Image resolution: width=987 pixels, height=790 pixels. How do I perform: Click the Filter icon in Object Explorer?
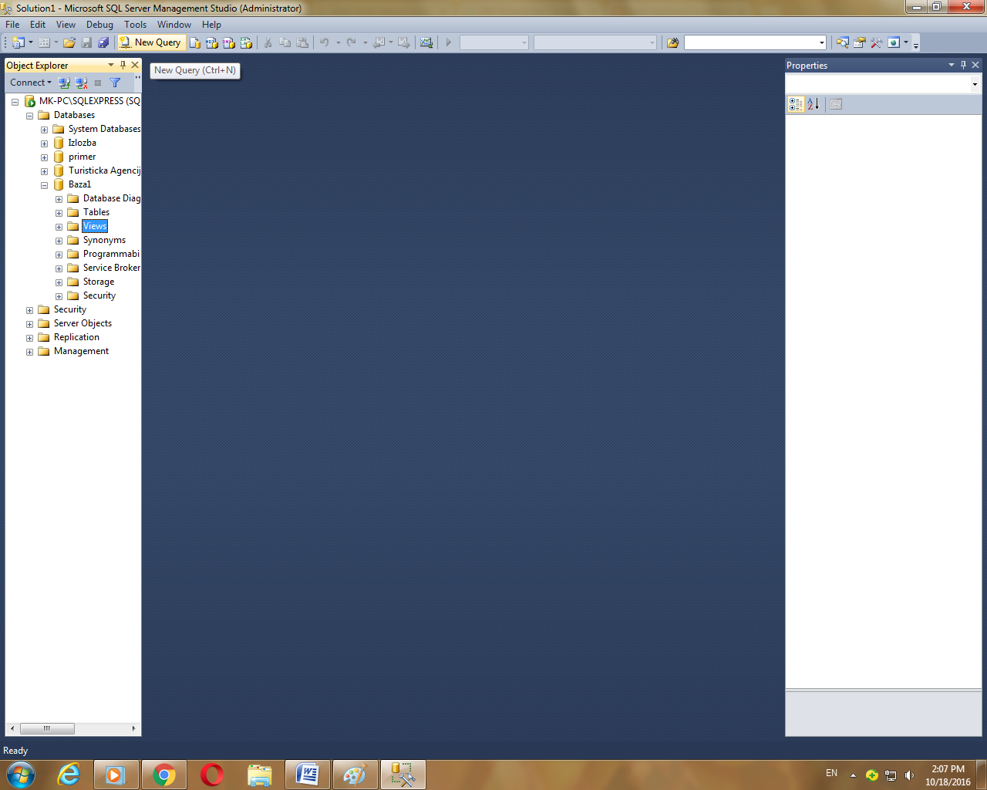[x=115, y=83]
